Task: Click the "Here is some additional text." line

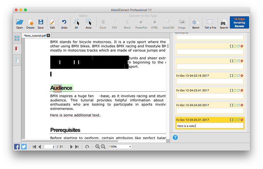Action: pos(75,115)
